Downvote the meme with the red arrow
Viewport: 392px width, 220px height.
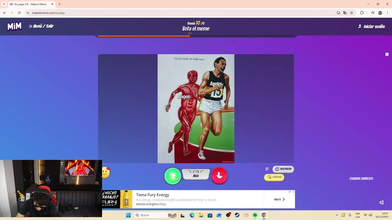click(x=219, y=175)
